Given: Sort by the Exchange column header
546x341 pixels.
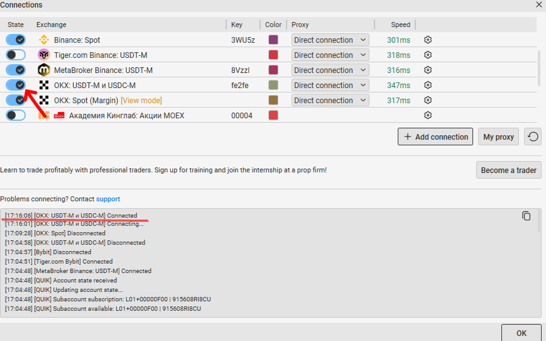Looking at the screenshot, I should tap(51, 25).
